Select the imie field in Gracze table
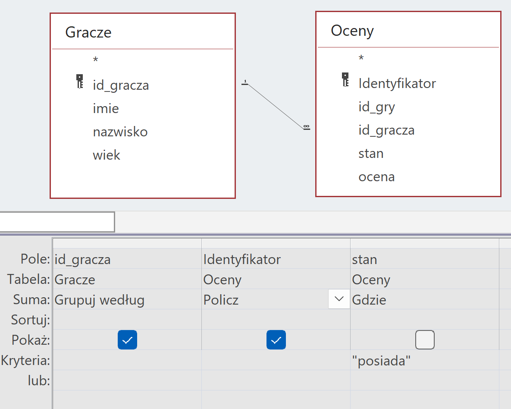Screen dimensions: 511x409 pos(106,109)
